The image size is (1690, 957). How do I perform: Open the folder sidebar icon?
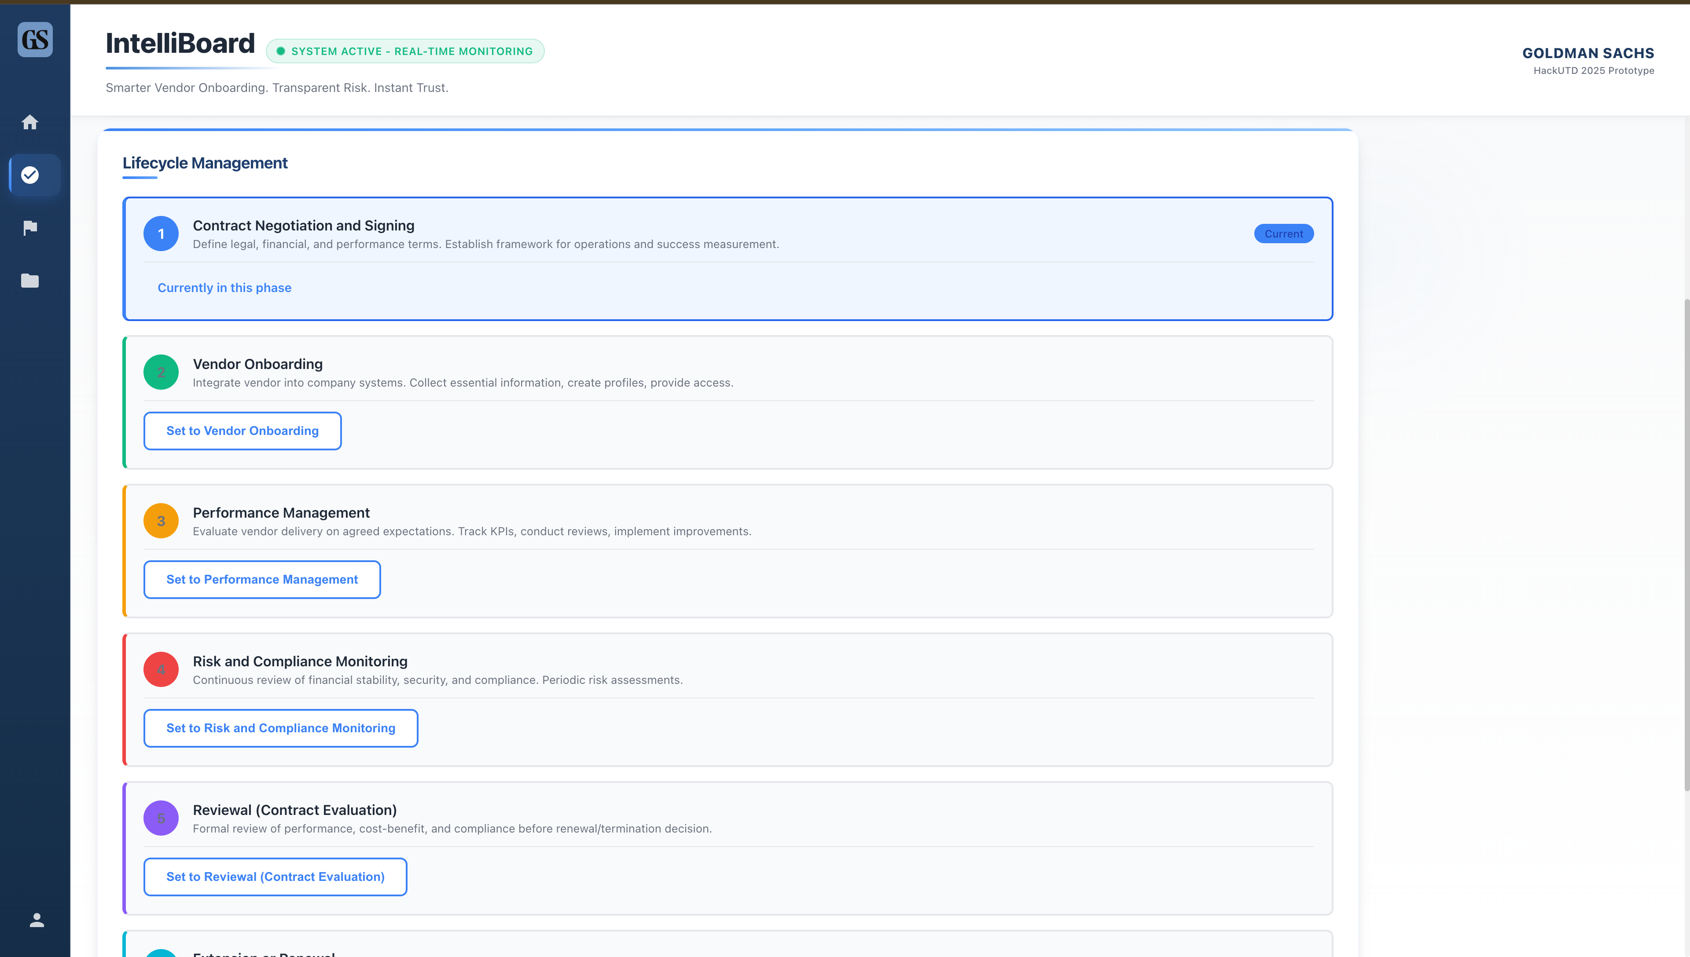coord(29,281)
